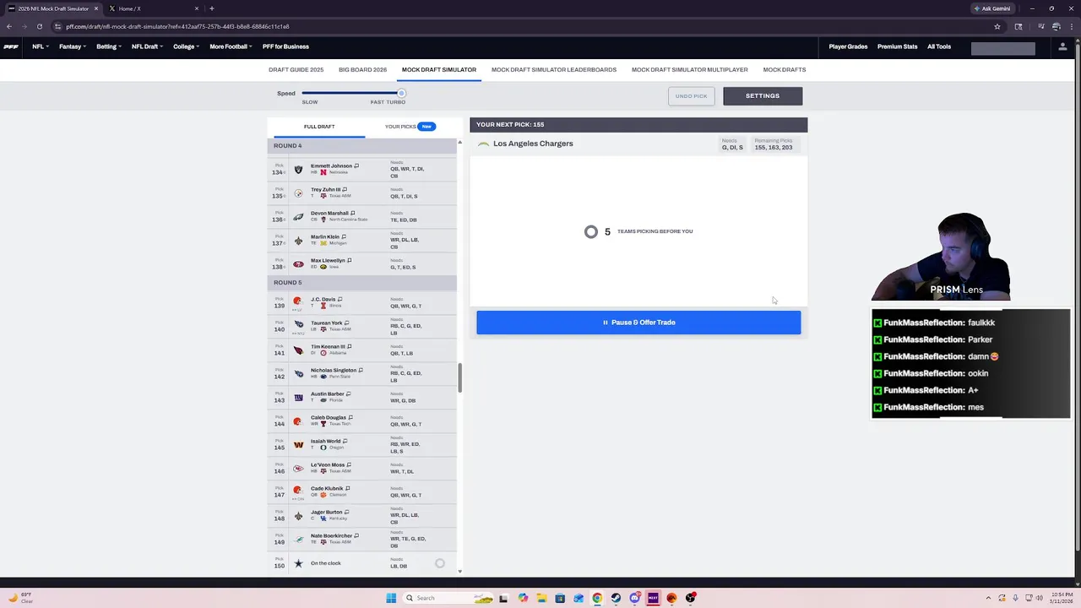Click the Chiefs logo on pick 146

pyautogui.click(x=298, y=469)
